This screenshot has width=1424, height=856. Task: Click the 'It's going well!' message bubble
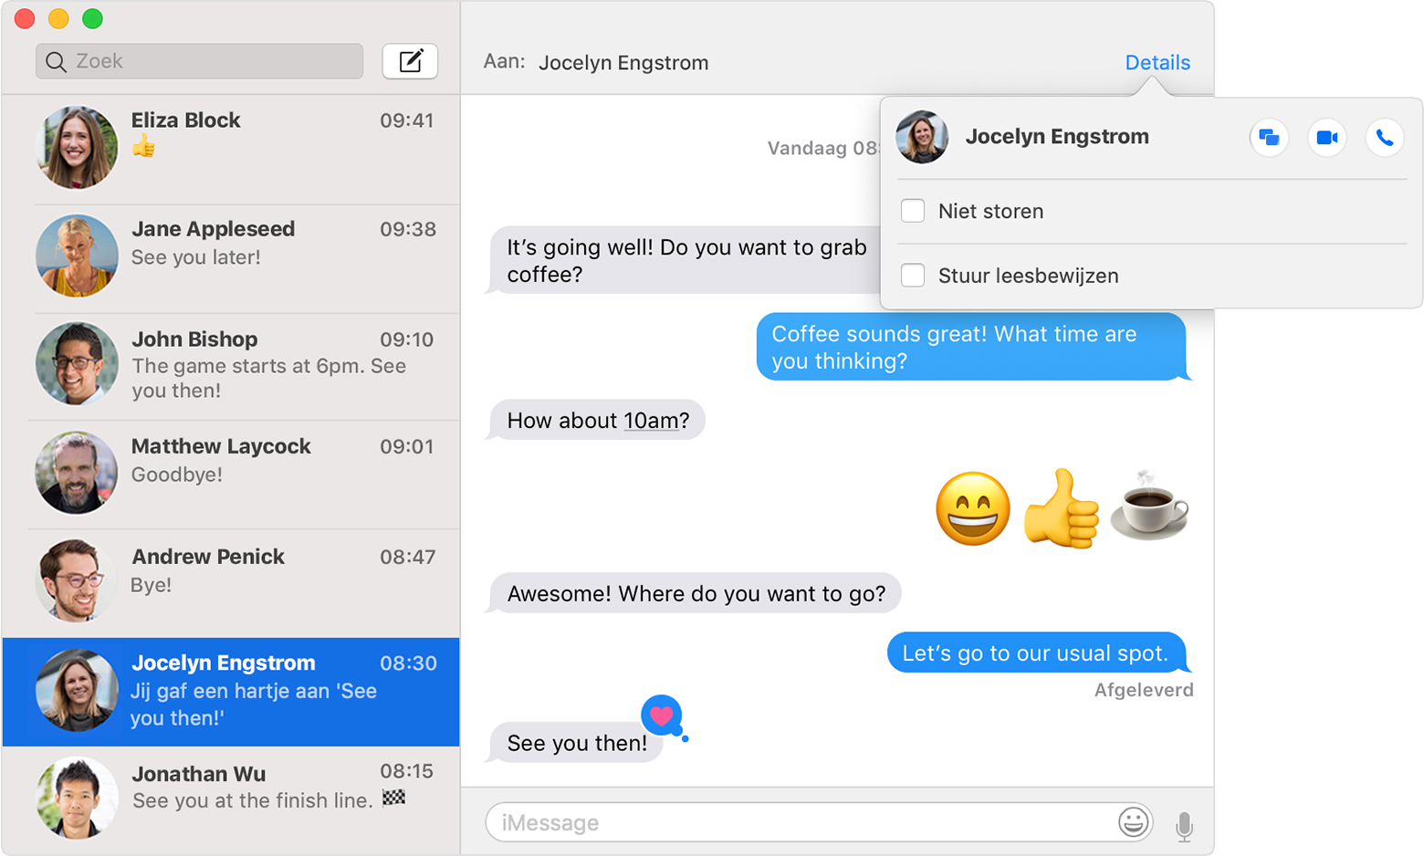tap(685, 260)
